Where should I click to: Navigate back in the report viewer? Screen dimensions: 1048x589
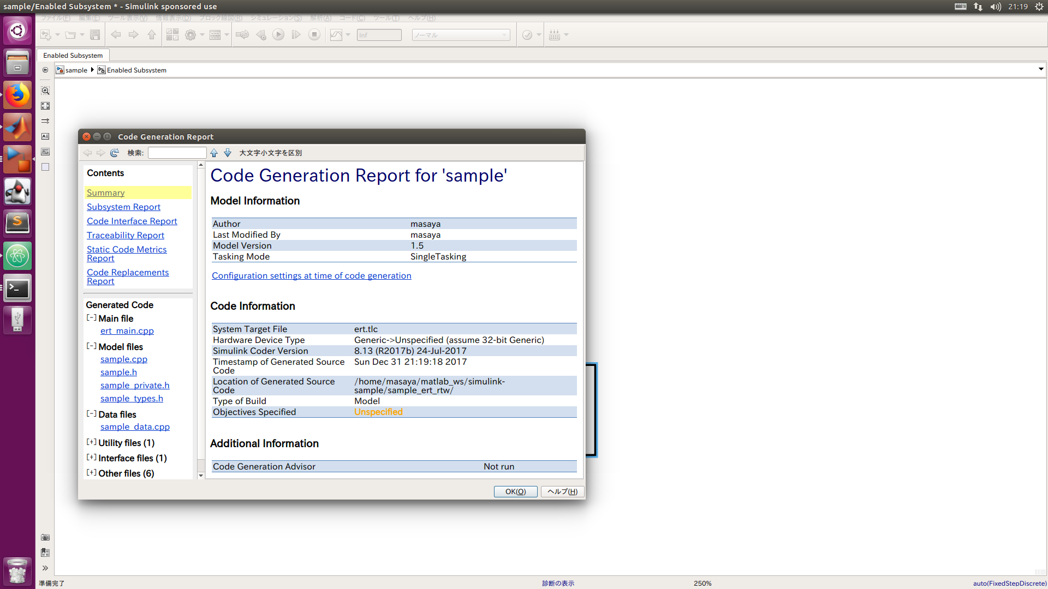[87, 153]
